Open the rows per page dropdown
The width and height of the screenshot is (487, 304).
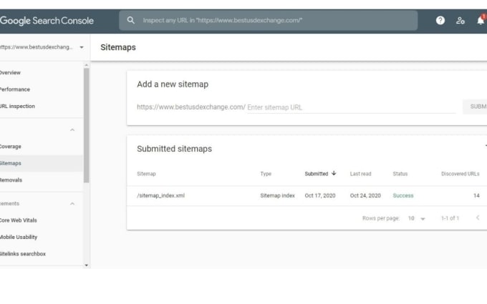417,218
